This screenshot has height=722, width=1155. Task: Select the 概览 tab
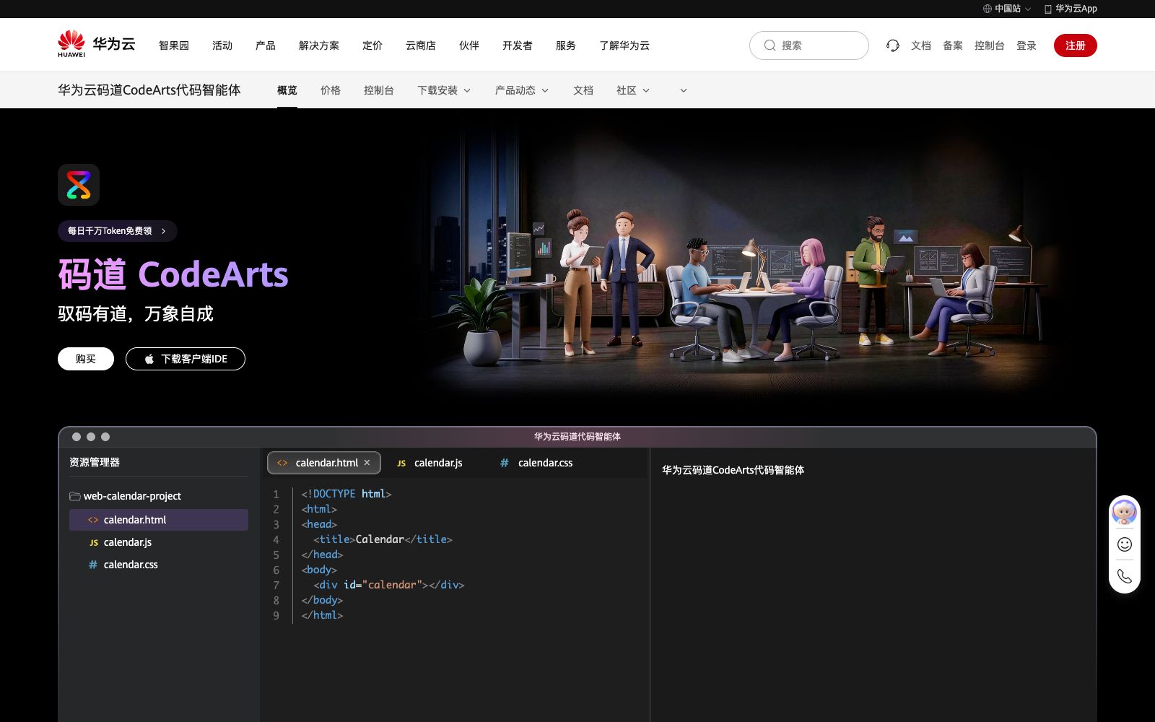tap(287, 90)
